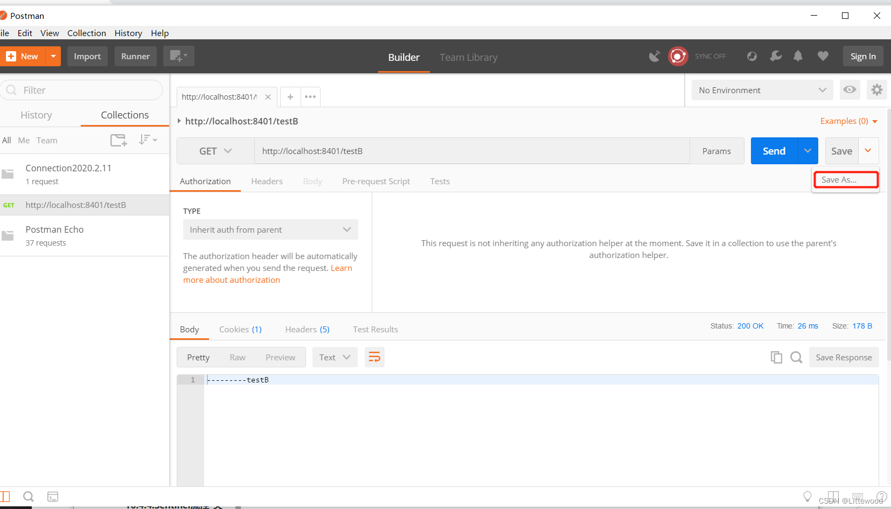Click the Params button
Image resolution: width=891 pixels, height=509 pixels.
point(716,151)
